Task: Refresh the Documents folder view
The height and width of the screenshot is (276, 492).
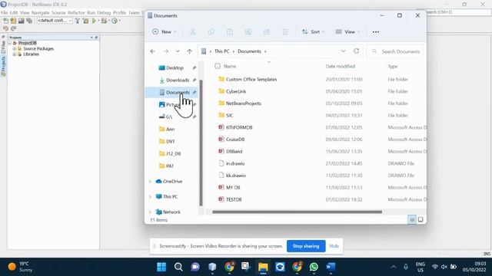Action: (x=356, y=51)
